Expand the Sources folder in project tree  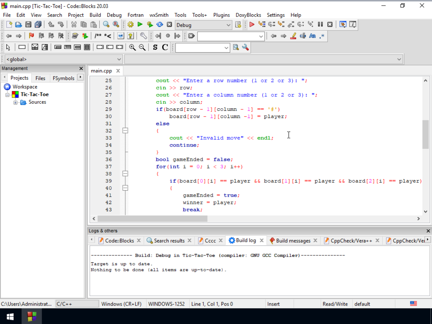[x=15, y=103]
